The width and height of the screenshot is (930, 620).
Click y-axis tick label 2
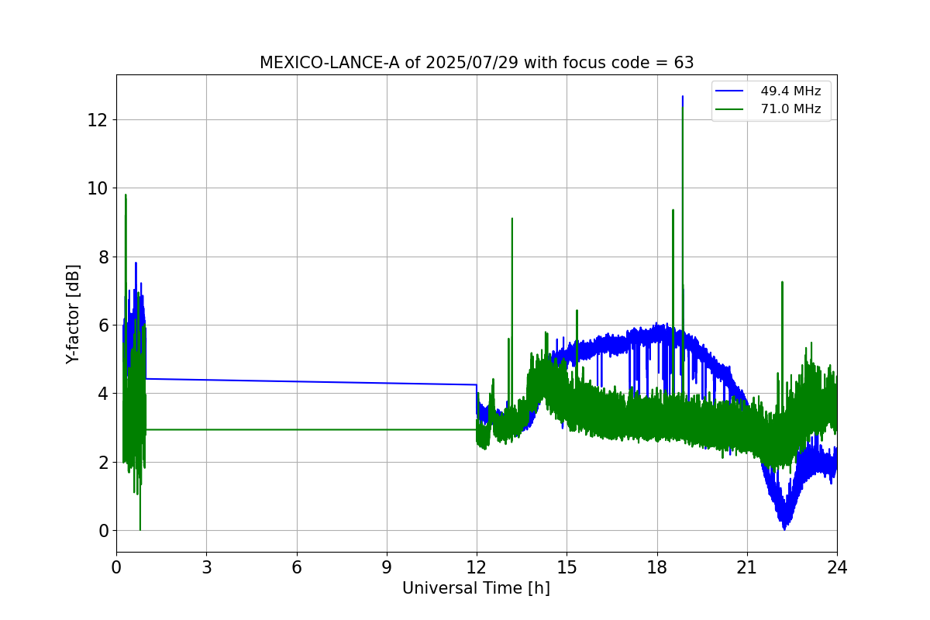tap(103, 463)
